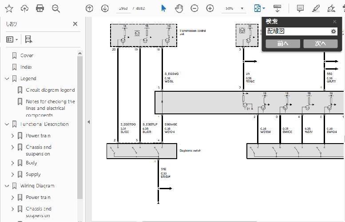Click the RT/GE wire label
345x222 pixels.
[250, 81]
